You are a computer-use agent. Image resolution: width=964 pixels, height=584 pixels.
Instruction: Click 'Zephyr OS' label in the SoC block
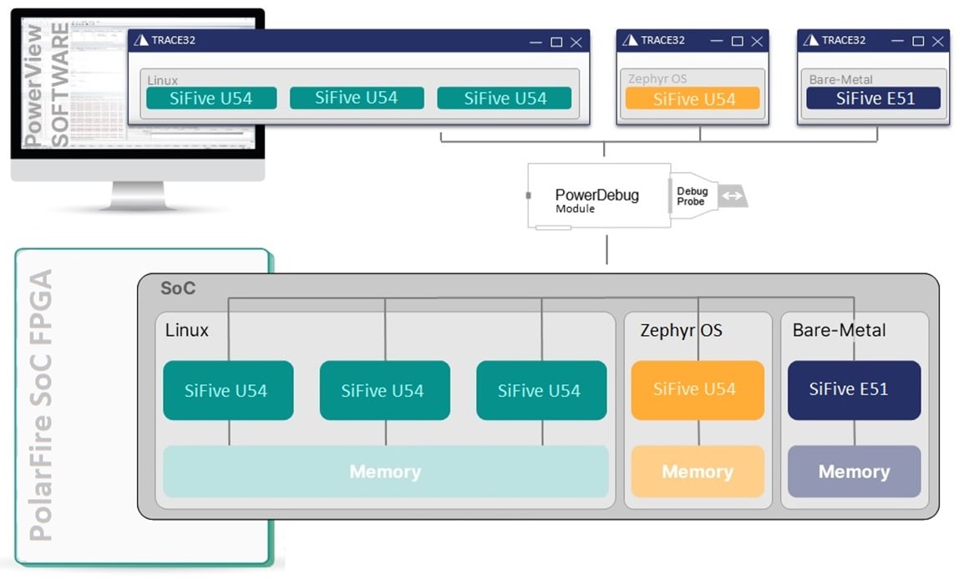point(681,331)
